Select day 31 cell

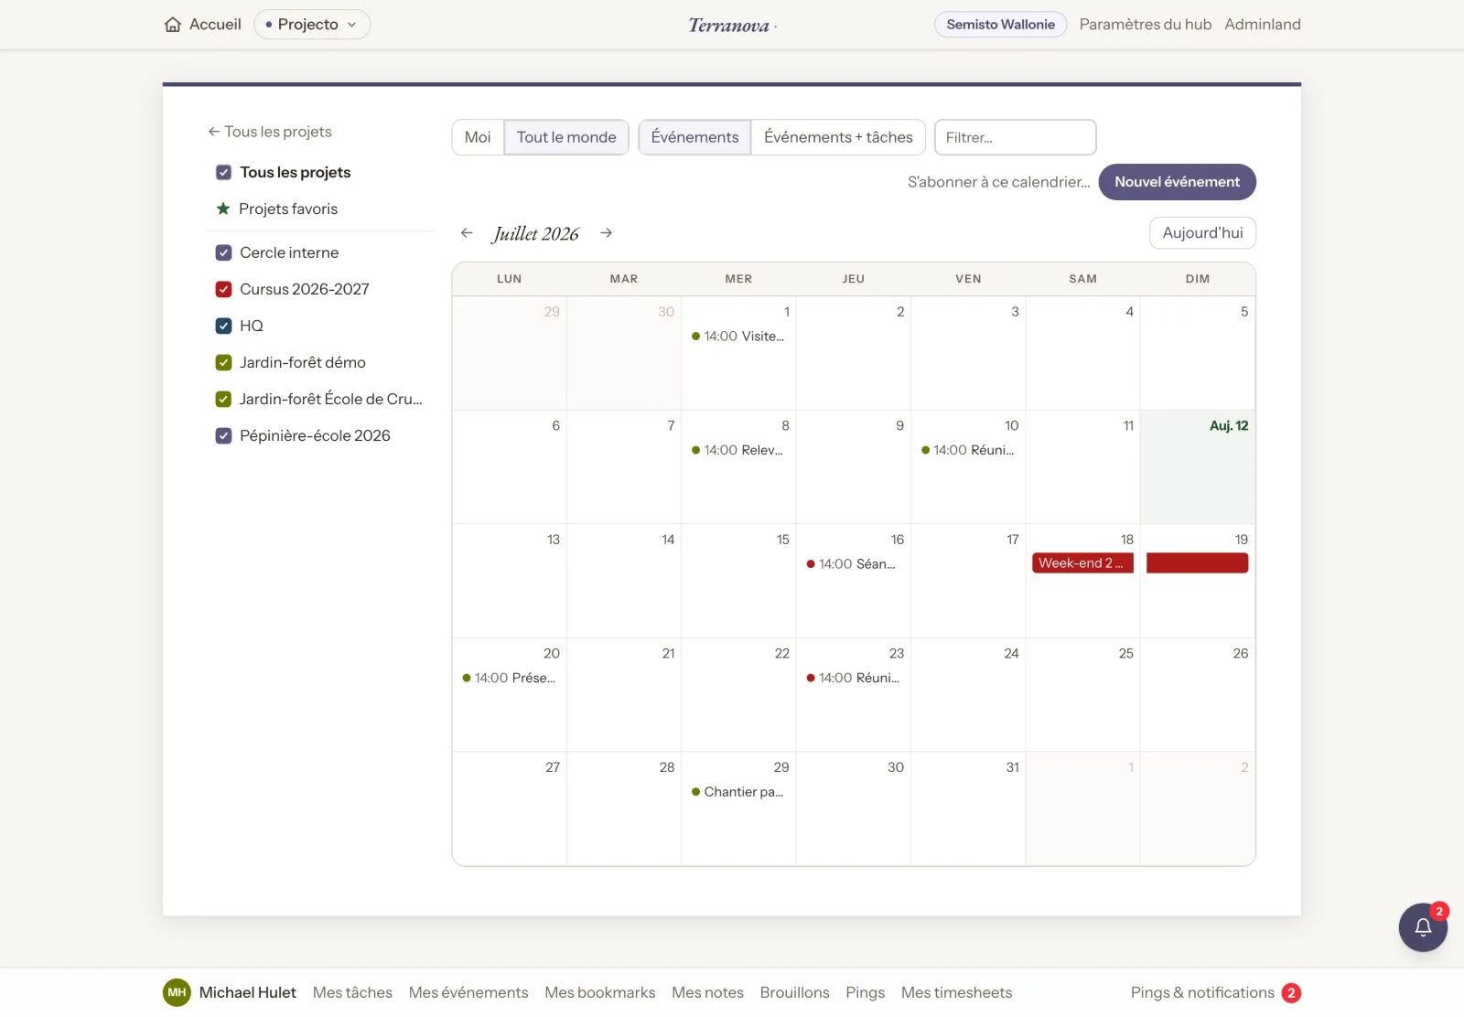(968, 808)
